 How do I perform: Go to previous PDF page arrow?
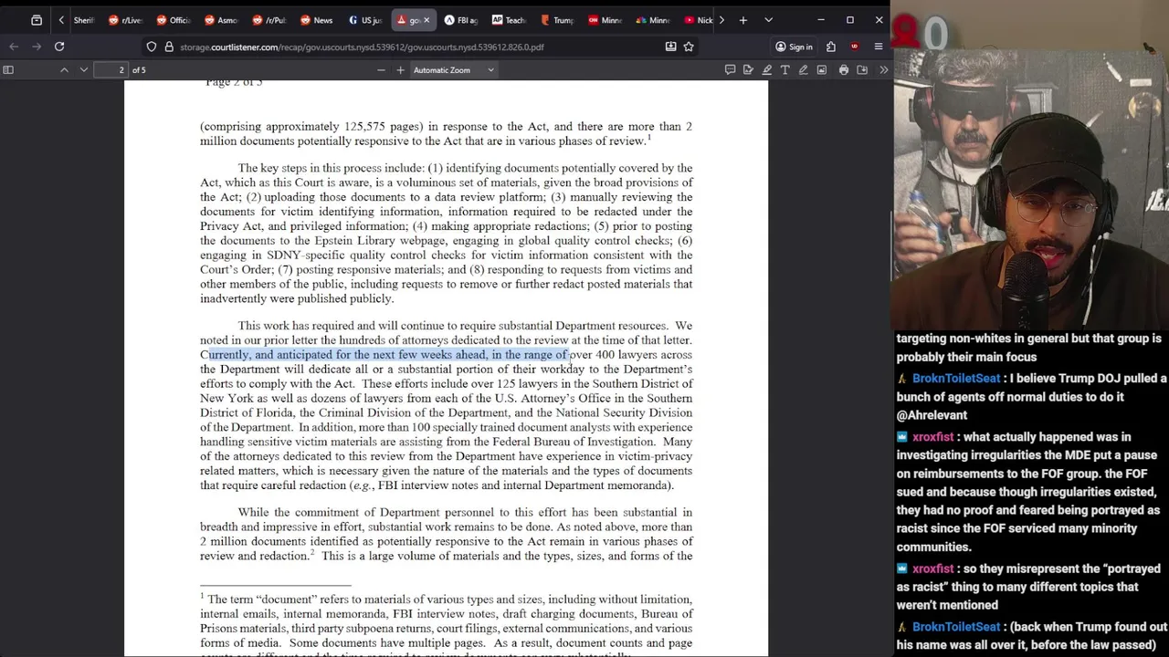(x=64, y=70)
